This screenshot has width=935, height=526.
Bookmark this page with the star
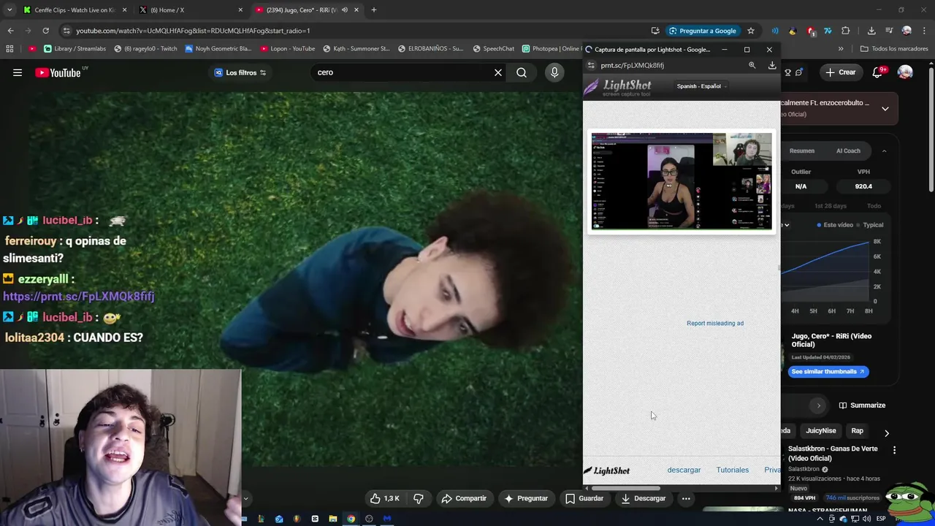750,31
